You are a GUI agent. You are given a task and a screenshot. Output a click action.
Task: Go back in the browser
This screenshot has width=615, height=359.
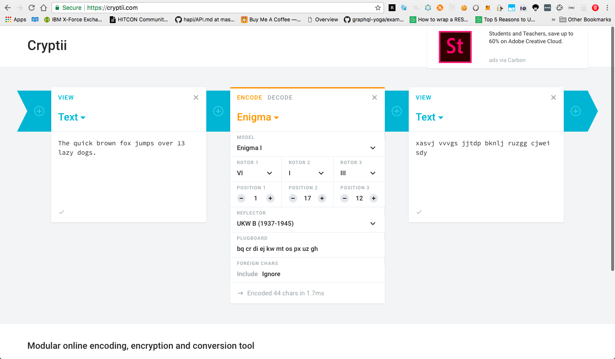[x=8, y=8]
